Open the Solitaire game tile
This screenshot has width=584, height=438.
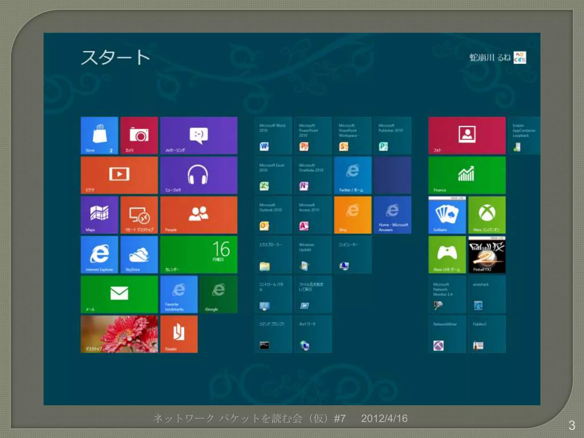(x=447, y=215)
